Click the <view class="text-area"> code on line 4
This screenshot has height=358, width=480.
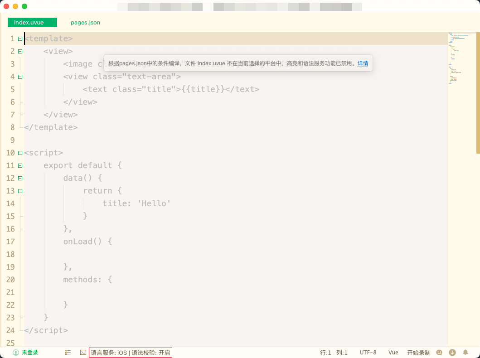122,77
